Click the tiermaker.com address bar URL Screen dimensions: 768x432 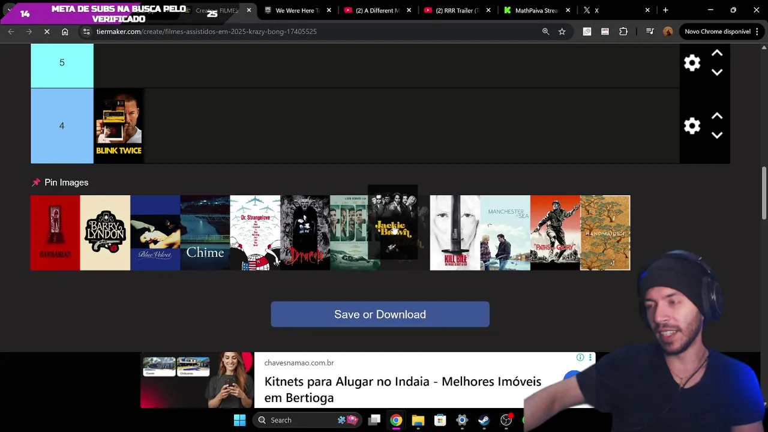coord(206,31)
